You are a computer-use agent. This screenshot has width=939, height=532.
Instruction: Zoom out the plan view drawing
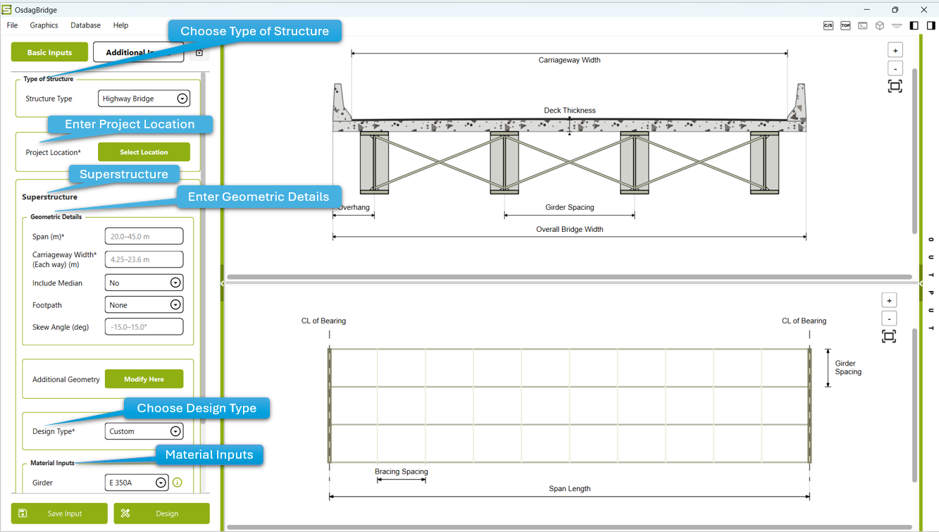click(889, 318)
